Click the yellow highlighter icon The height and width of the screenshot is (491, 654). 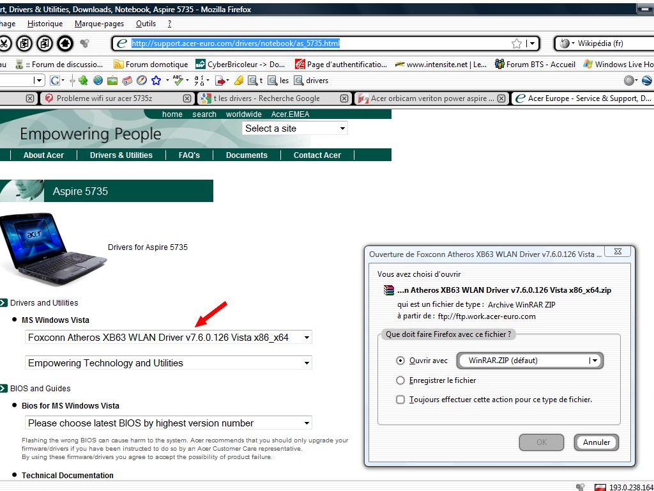pyautogui.click(x=239, y=81)
